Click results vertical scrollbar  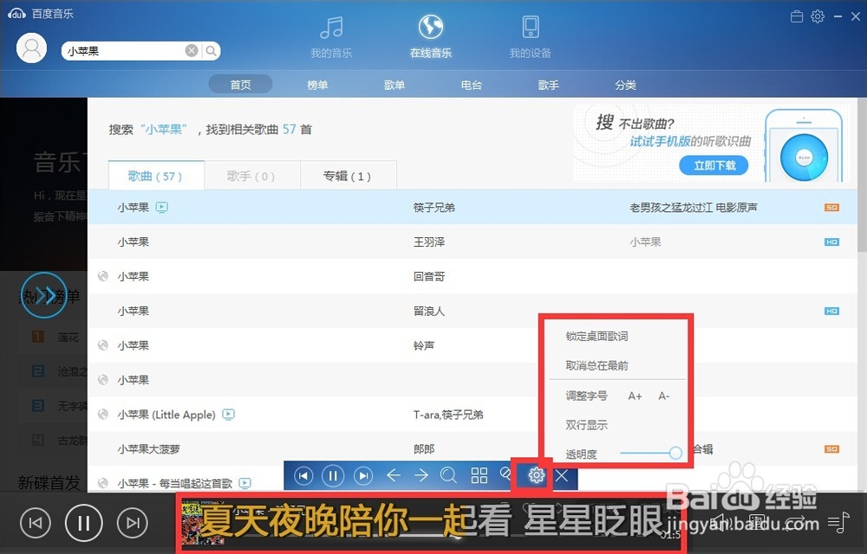click(x=862, y=174)
